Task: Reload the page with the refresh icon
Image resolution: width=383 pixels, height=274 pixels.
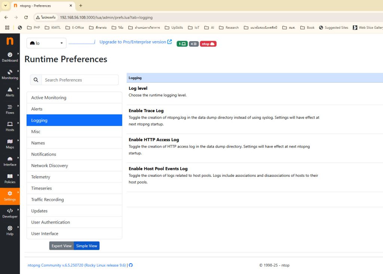Action: 26,17
